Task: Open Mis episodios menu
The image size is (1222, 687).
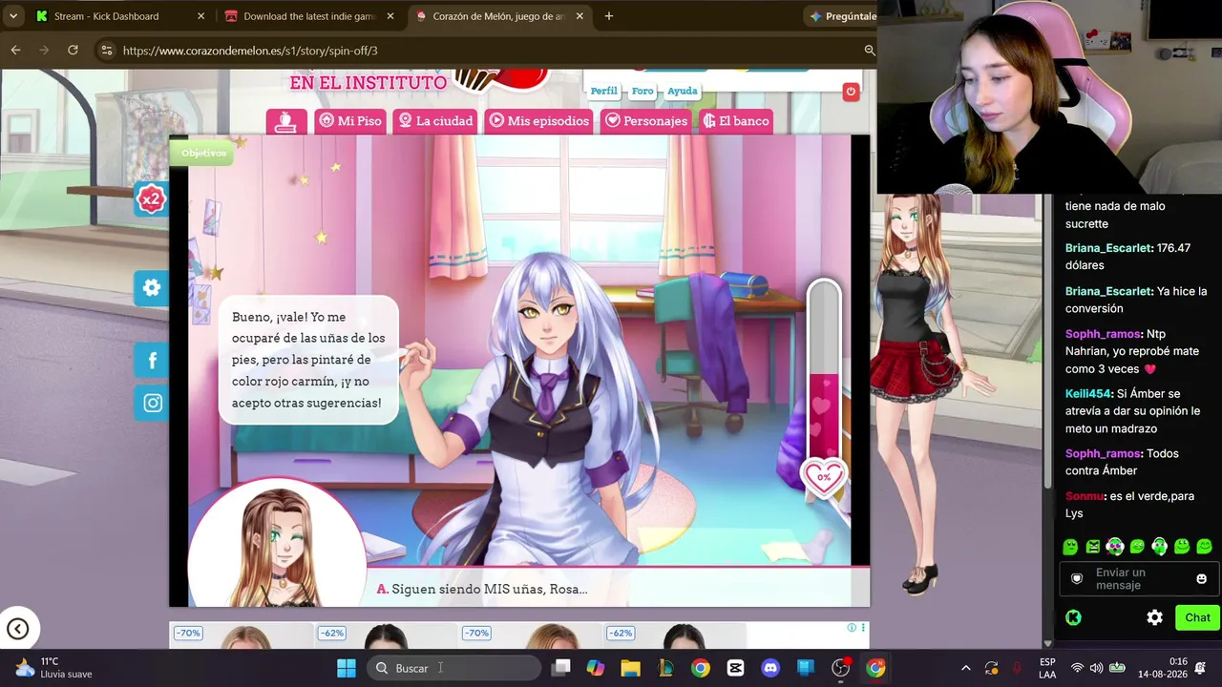Action: tap(539, 121)
